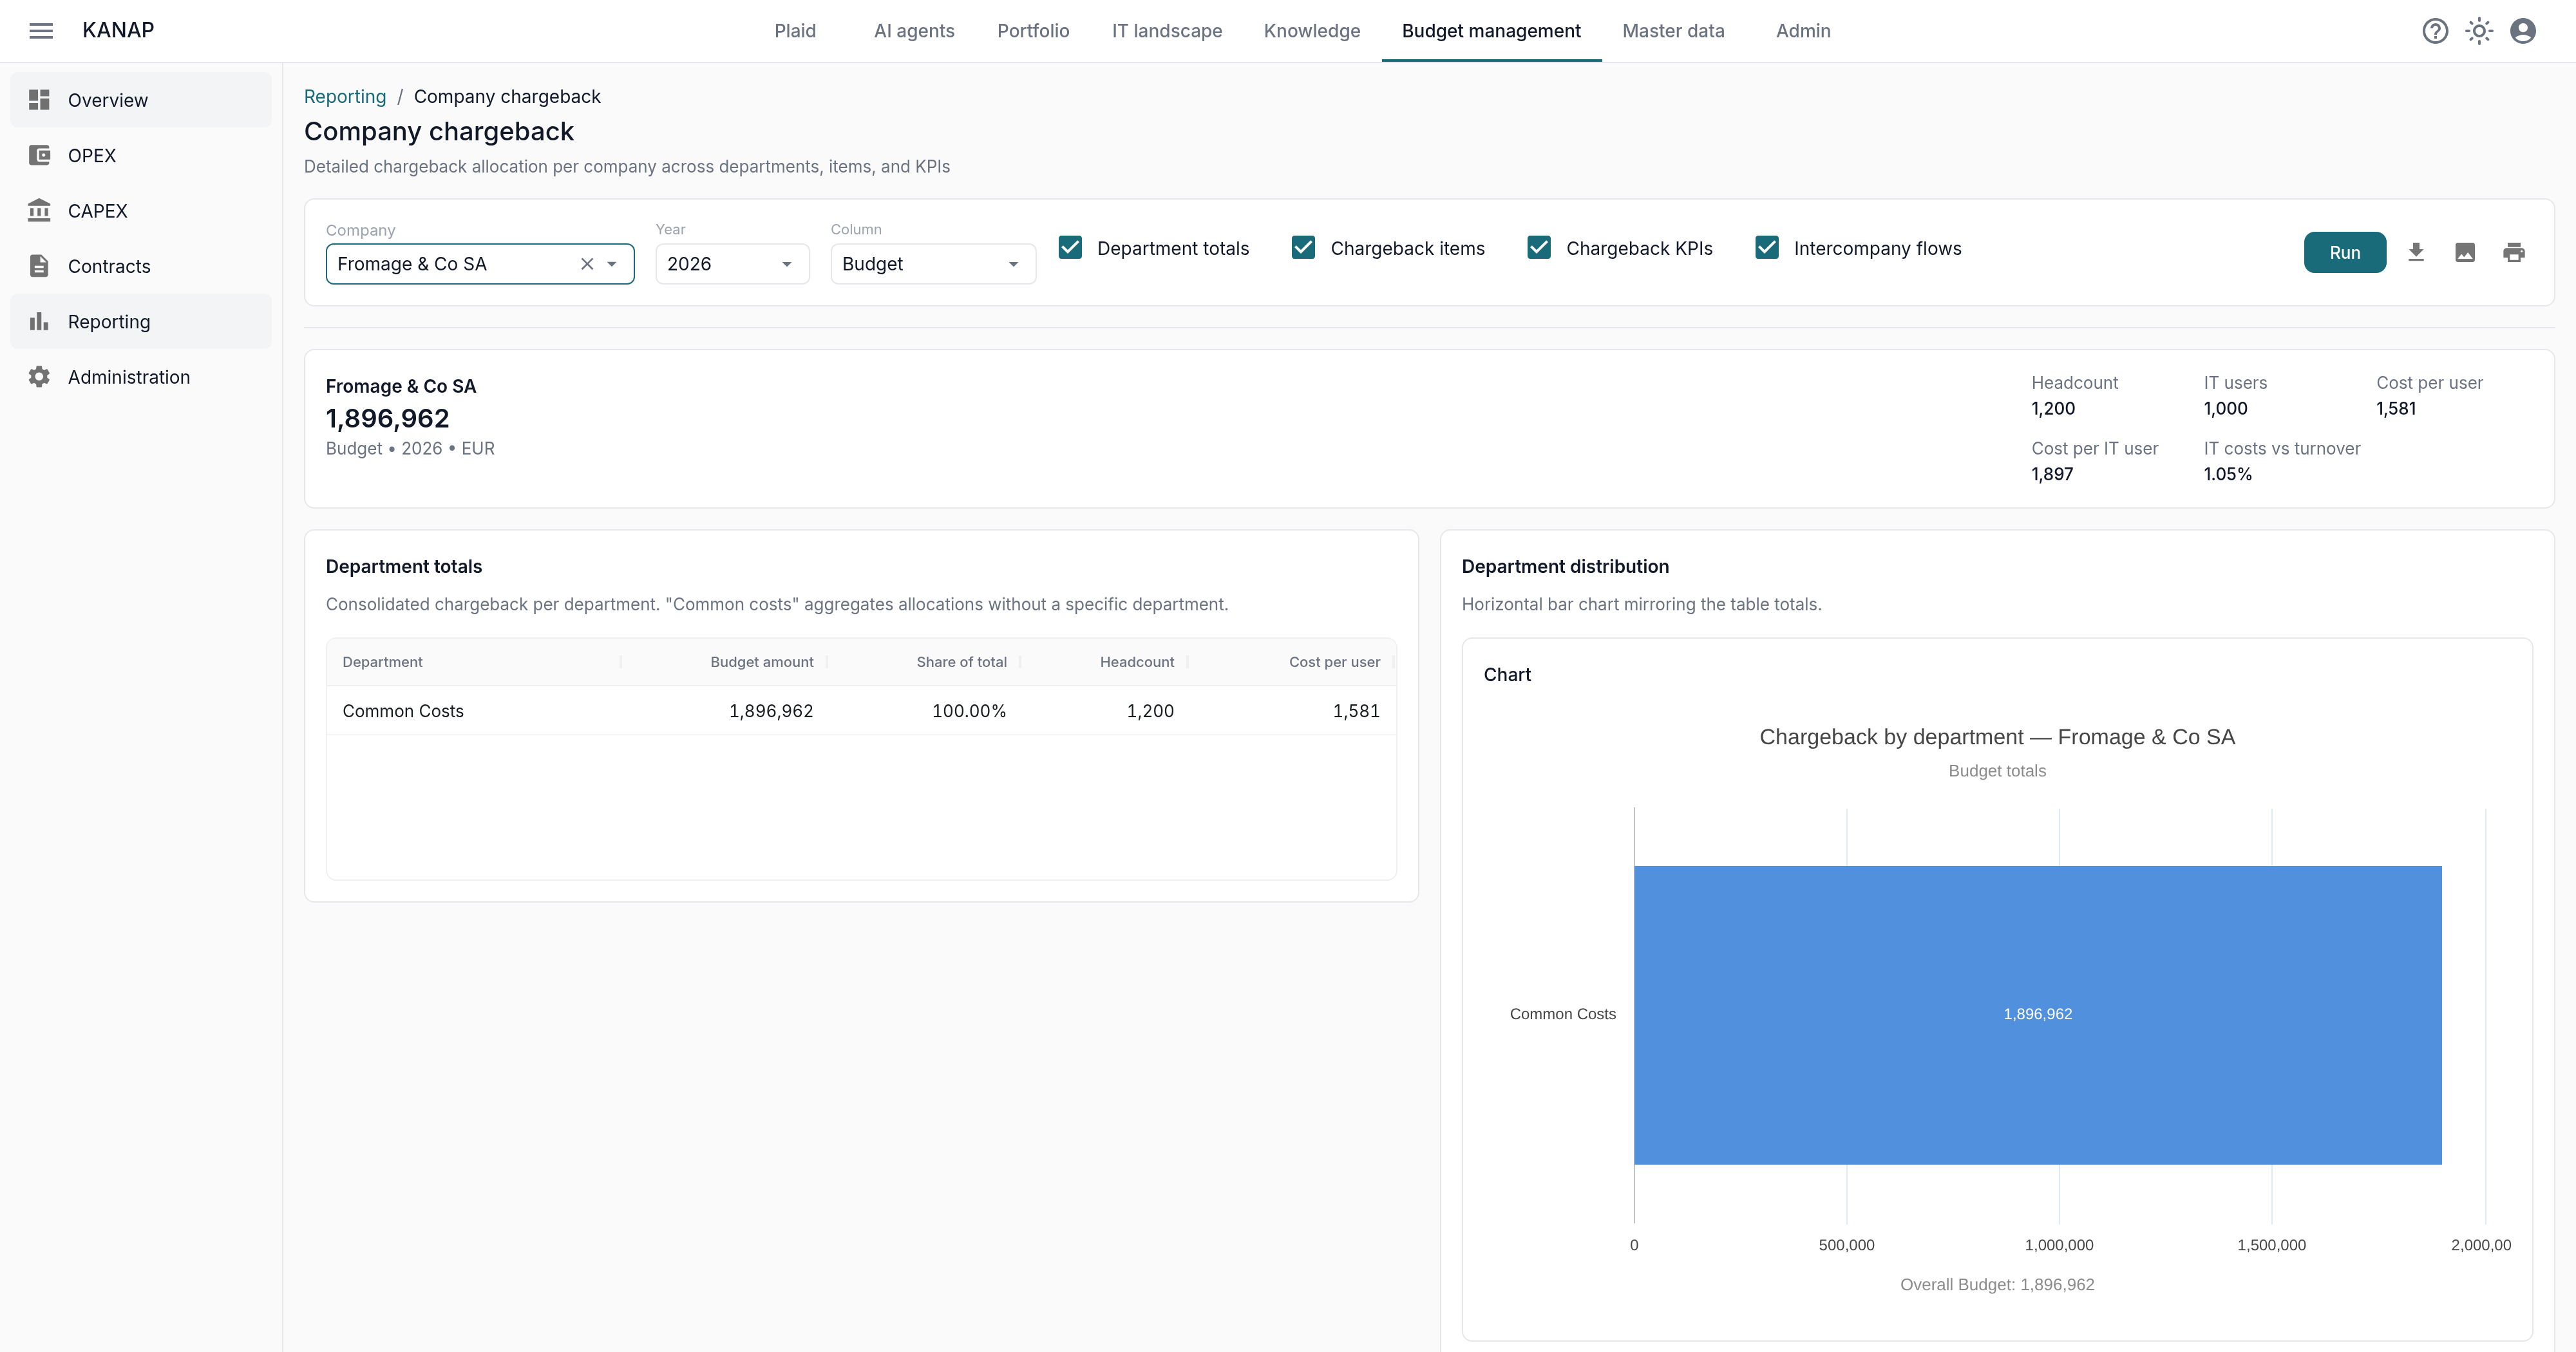This screenshot has width=2576, height=1352.
Task: Click the IT costs vs turnover 1.05% value
Action: (2227, 474)
